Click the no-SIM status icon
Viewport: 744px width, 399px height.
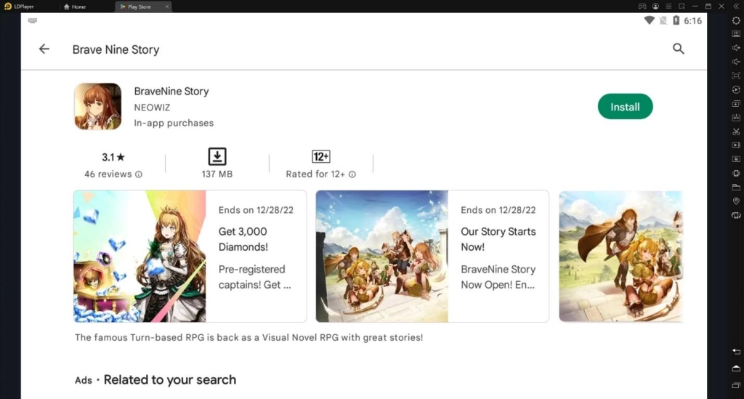(663, 20)
